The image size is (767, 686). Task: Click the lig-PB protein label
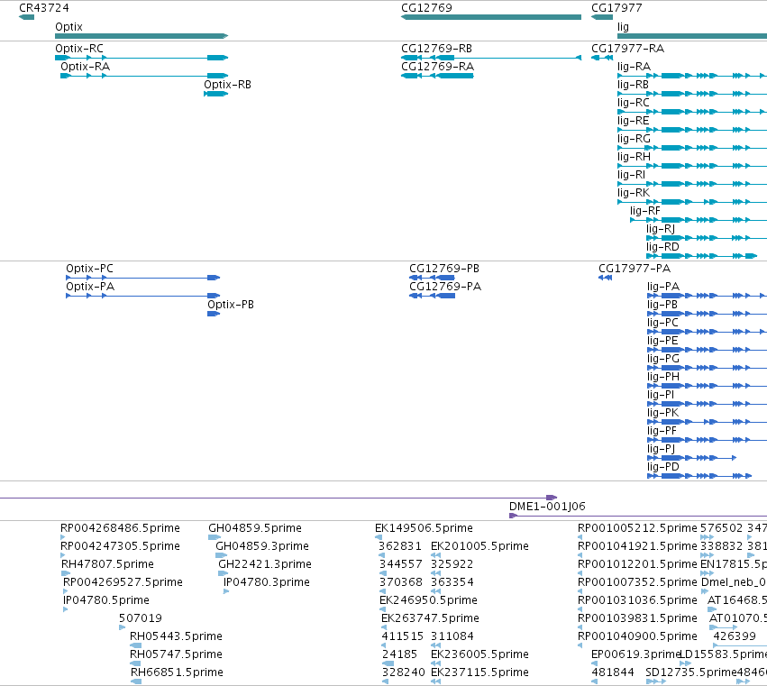(x=662, y=305)
